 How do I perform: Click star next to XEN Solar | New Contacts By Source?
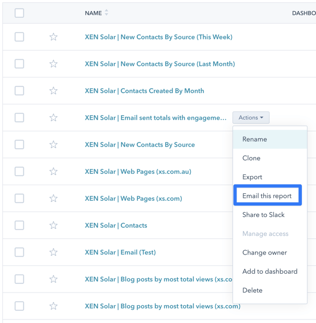(x=53, y=145)
